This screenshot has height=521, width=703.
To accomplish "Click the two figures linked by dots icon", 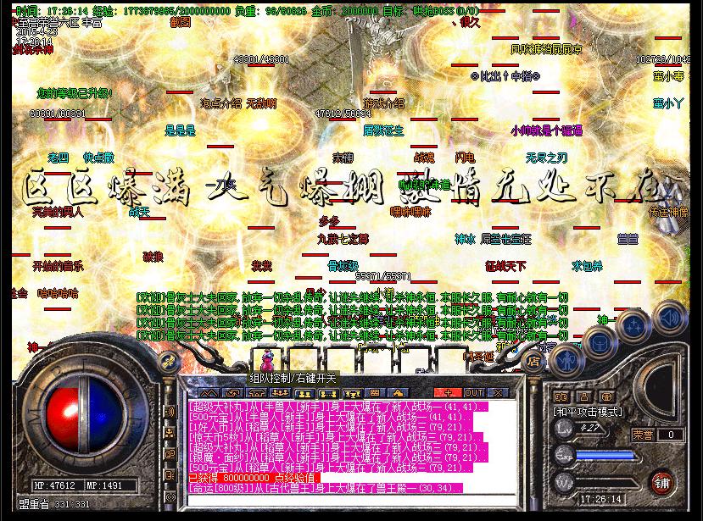I will point(327,393).
